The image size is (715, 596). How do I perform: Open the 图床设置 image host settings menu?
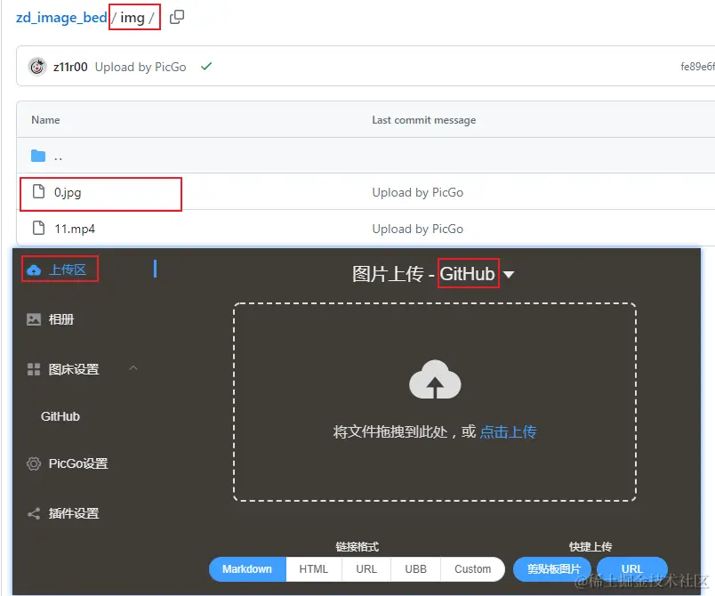coord(74,369)
